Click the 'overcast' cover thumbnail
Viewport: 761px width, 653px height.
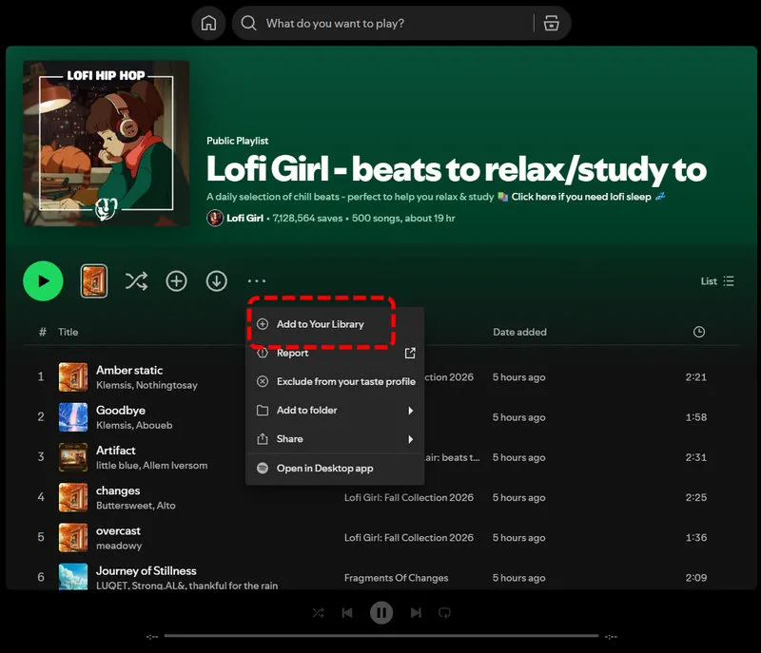tap(73, 538)
